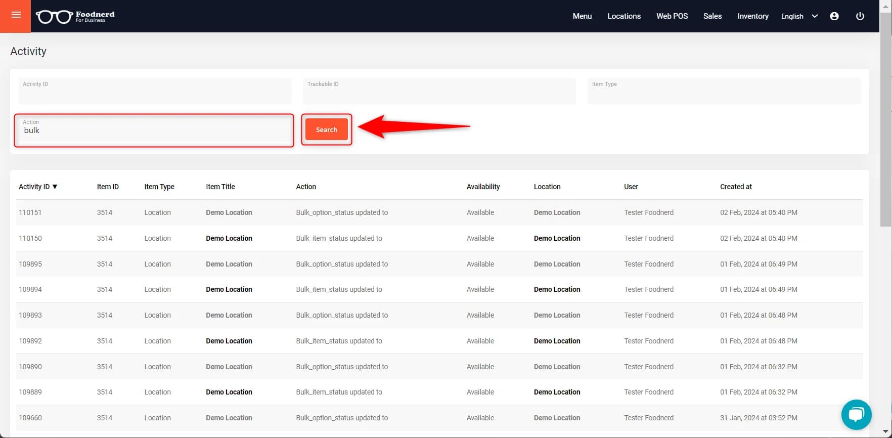
Task: Open Demo Location location link in row 109895
Action: pos(557,264)
